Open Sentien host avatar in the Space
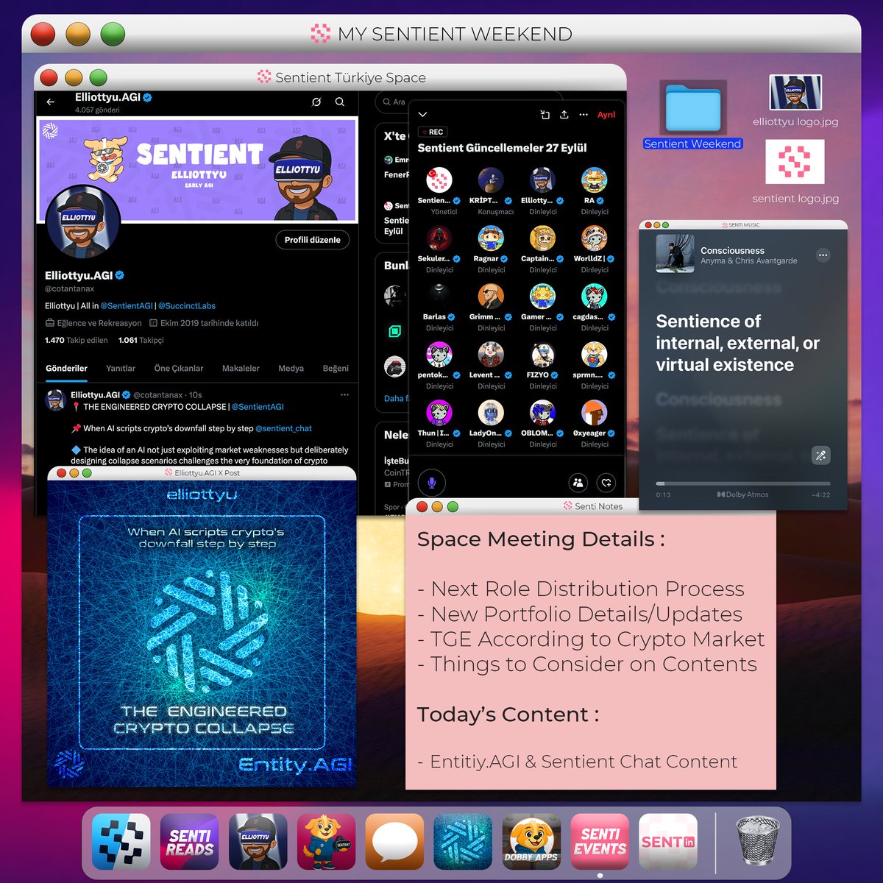 pyautogui.click(x=439, y=180)
